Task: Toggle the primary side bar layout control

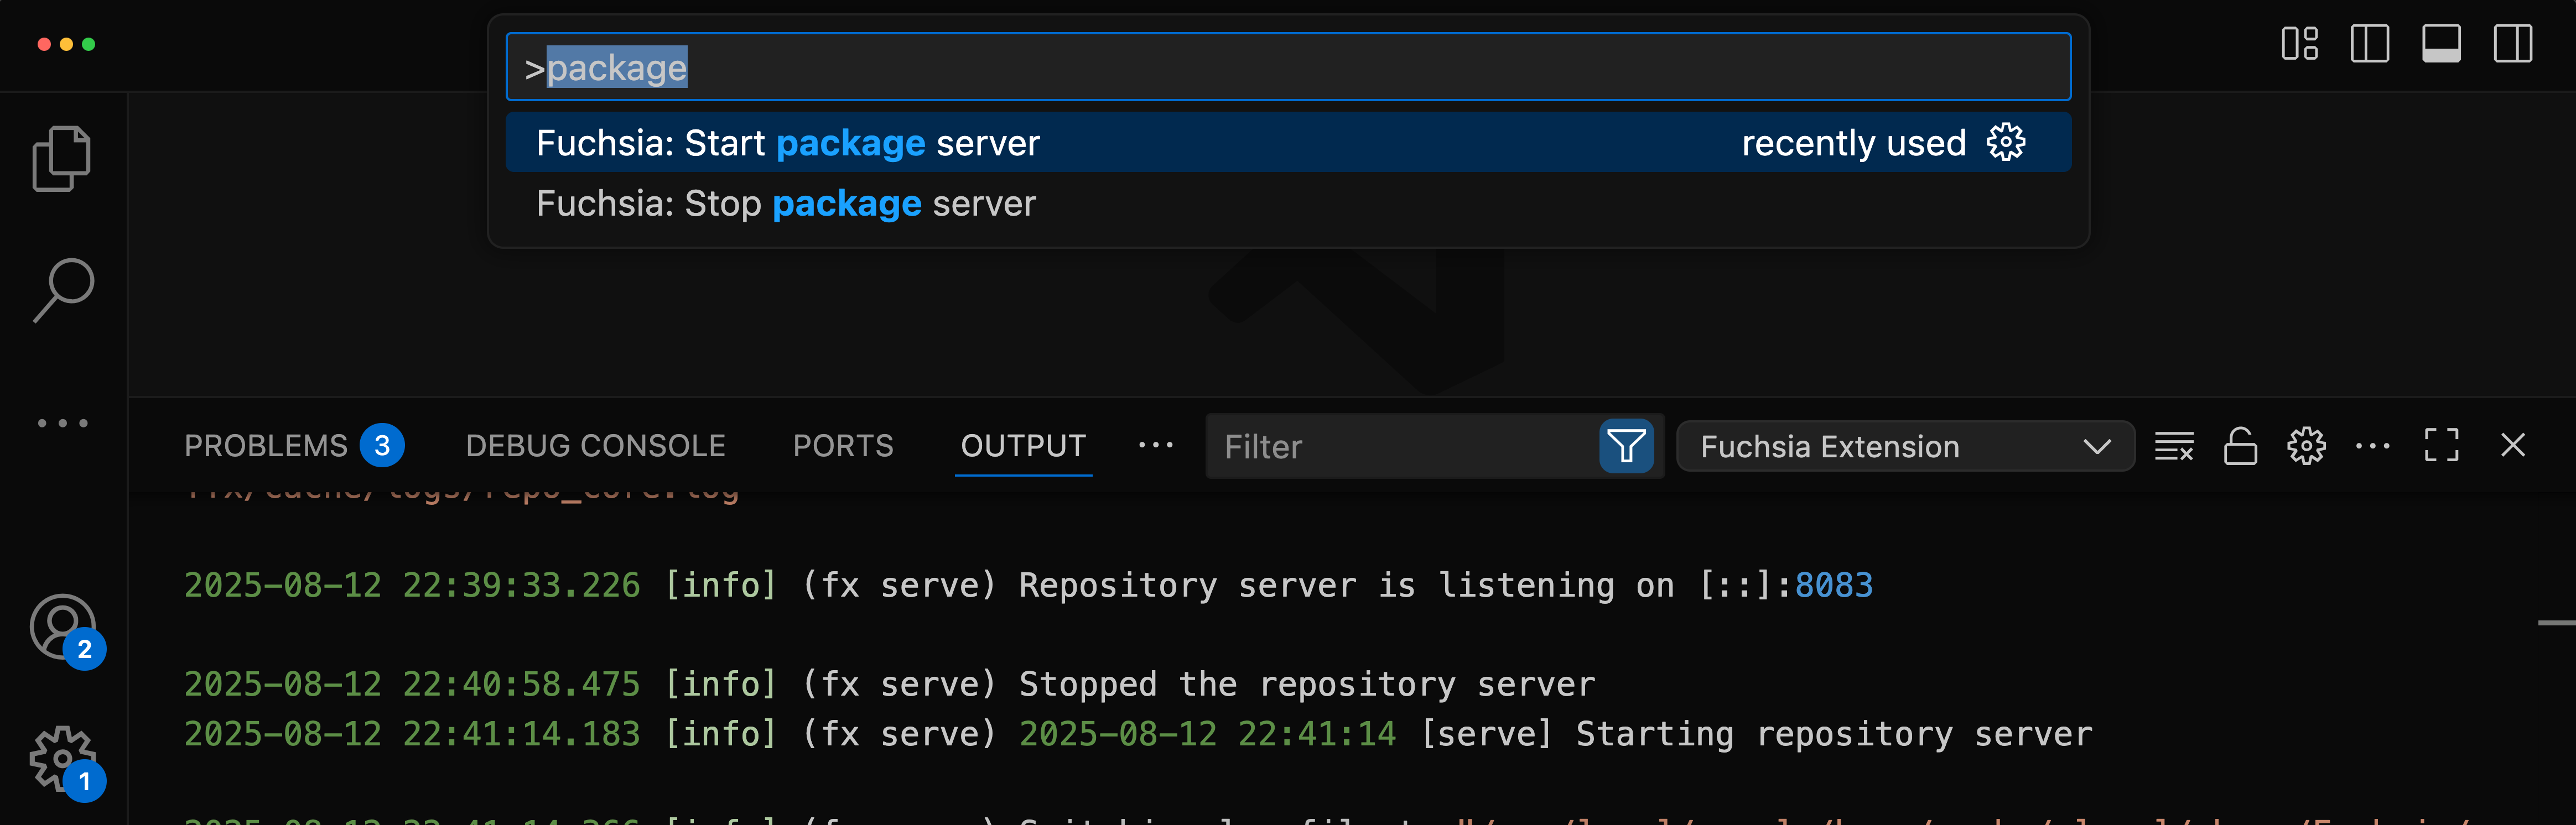Action: (2369, 44)
